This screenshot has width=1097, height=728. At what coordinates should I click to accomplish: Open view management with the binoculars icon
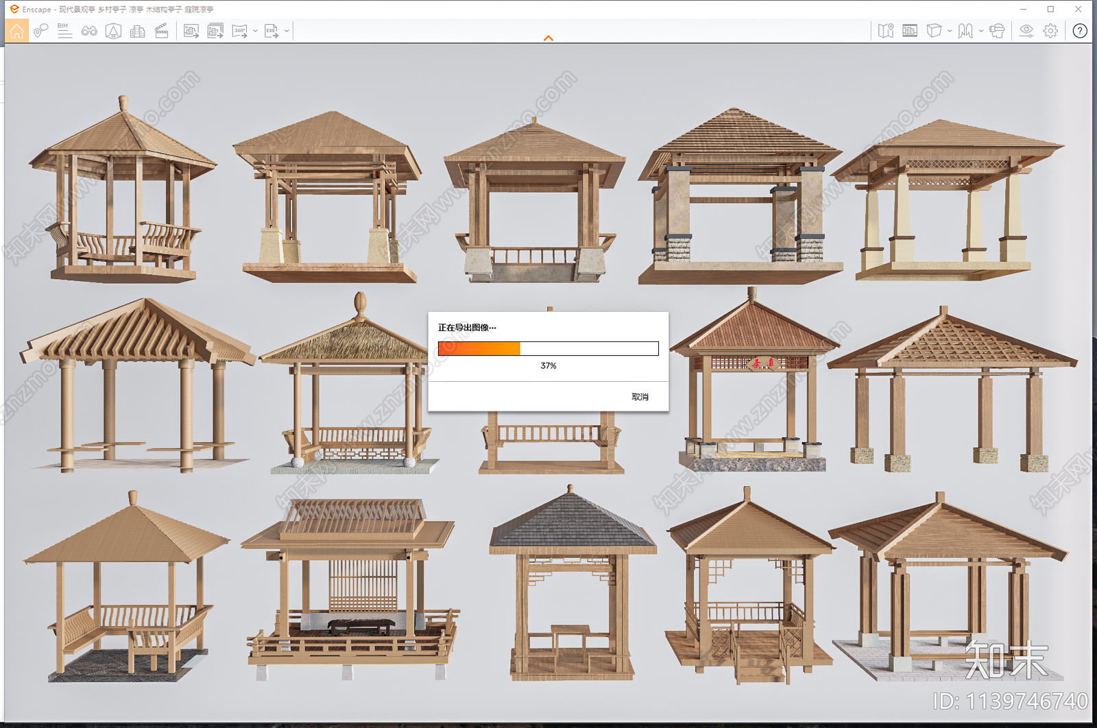pos(89,31)
